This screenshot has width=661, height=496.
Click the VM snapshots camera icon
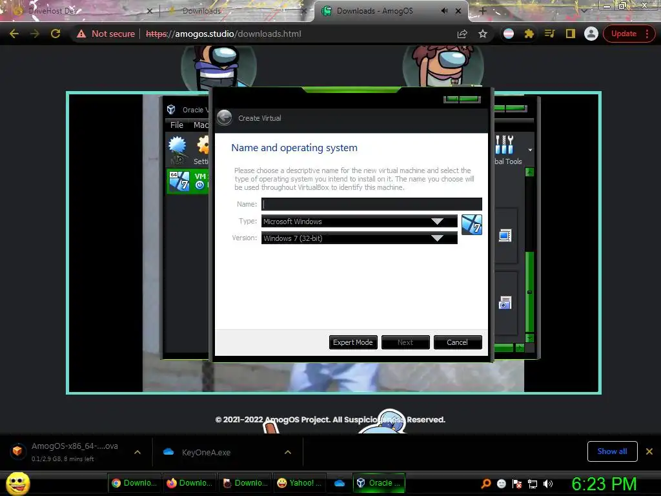coord(505,303)
